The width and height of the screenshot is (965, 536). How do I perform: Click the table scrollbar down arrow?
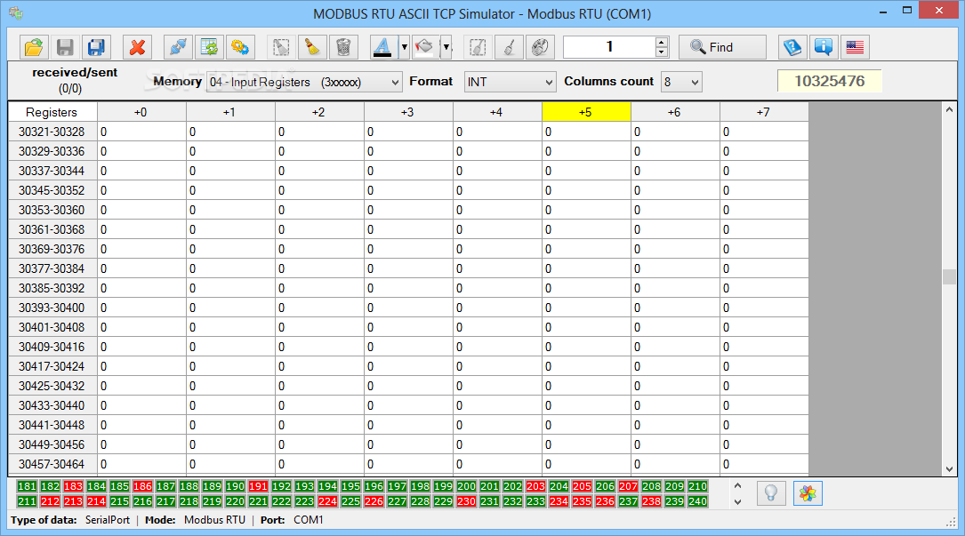click(949, 469)
